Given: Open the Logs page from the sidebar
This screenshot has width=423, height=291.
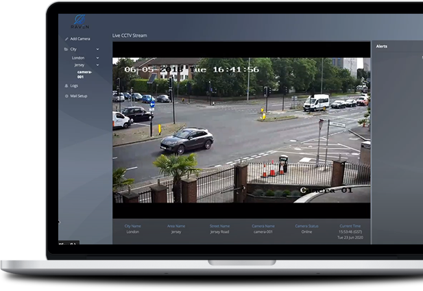Looking at the screenshot, I should (74, 86).
